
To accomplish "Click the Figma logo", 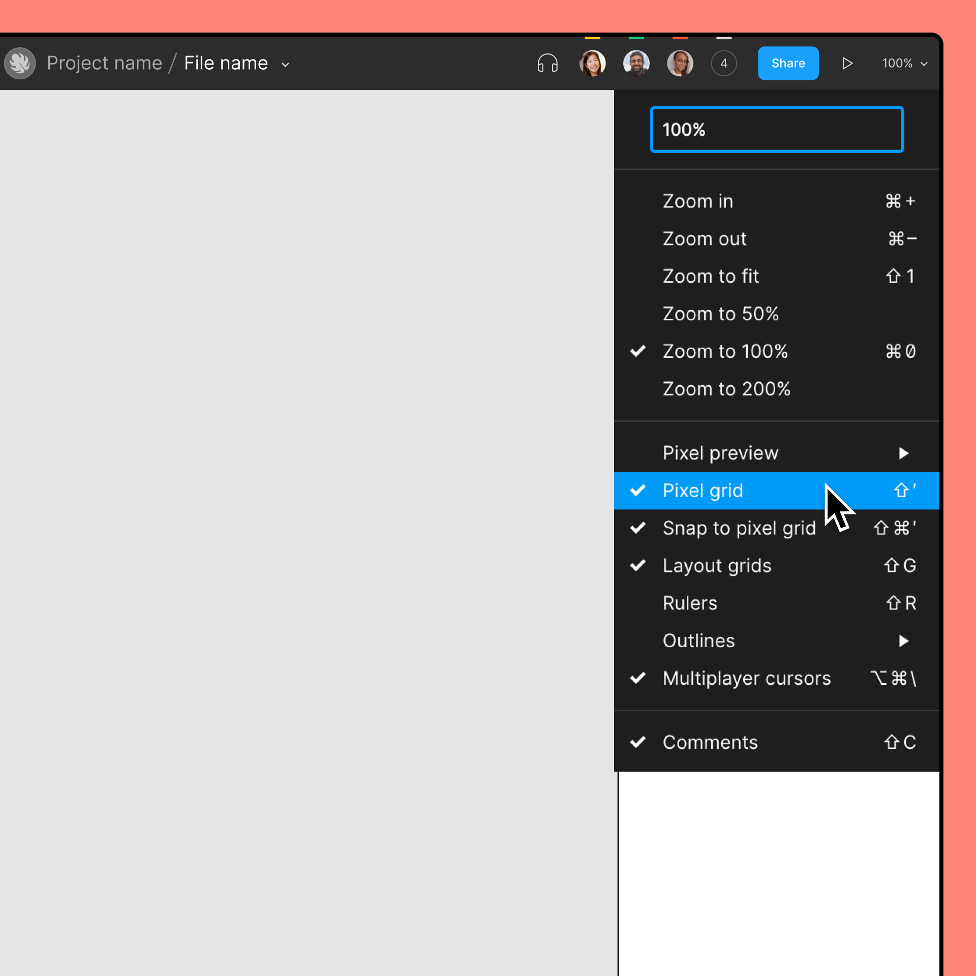I will click(x=20, y=63).
